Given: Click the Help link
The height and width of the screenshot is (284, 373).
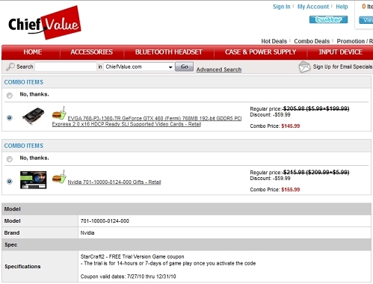Looking at the screenshot, I should [x=342, y=7].
